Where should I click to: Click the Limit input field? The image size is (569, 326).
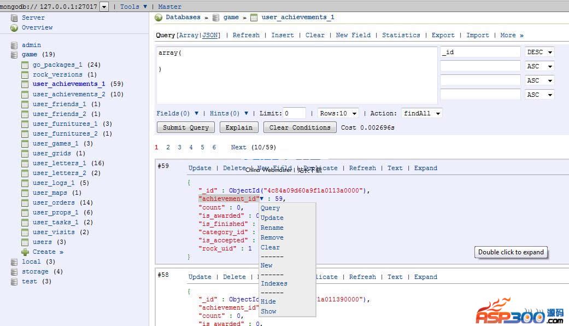(x=295, y=113)
